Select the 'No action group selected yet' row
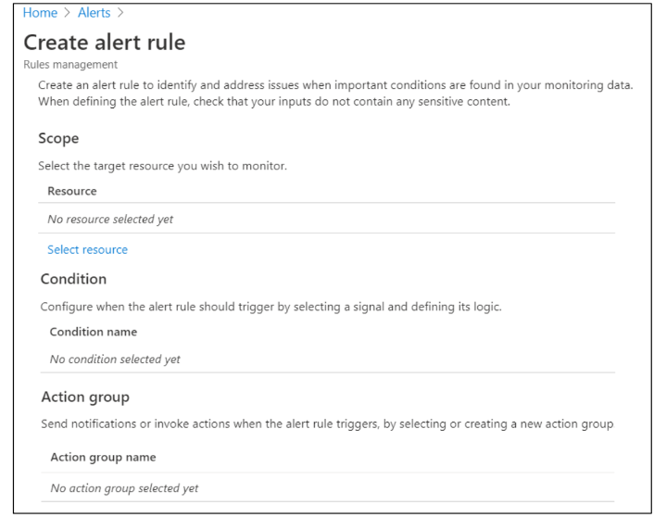 pos(327,487)
